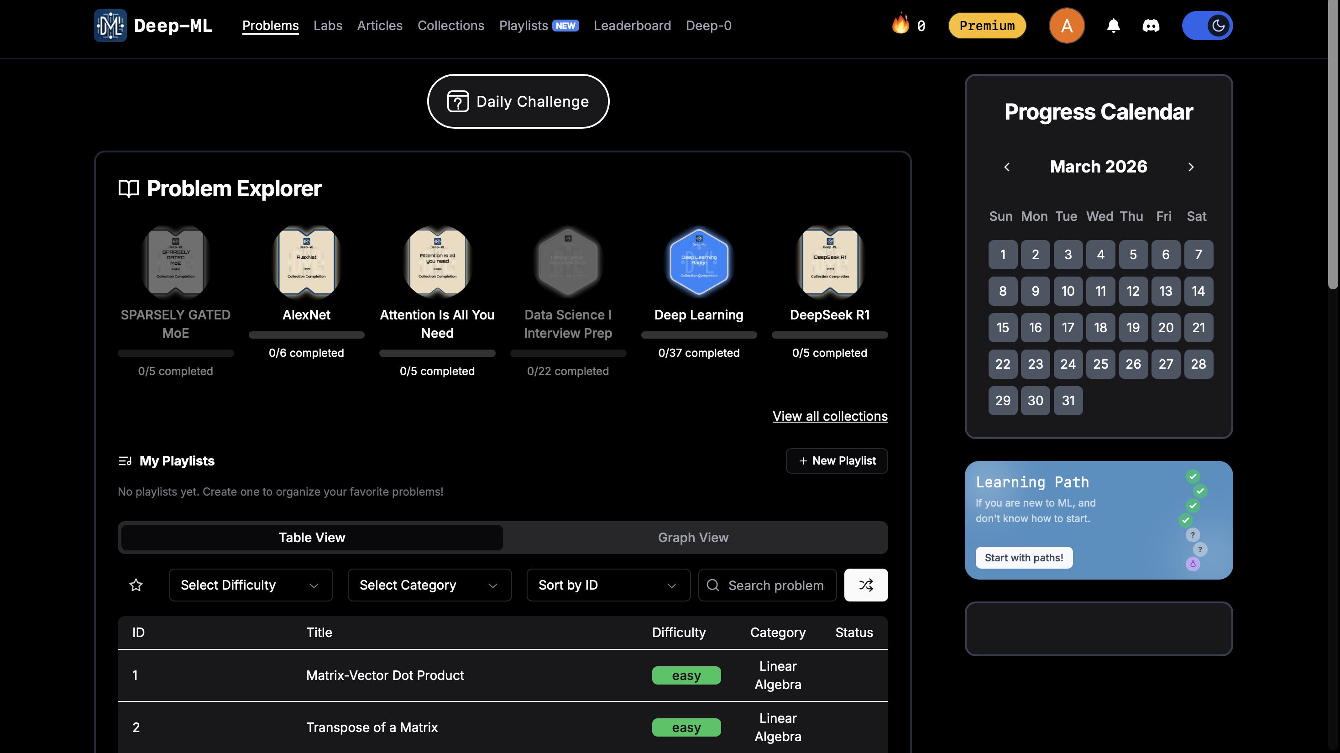Click the Deep-ML logo icon
Screen dimensions: 1340x753
[110, 26]
